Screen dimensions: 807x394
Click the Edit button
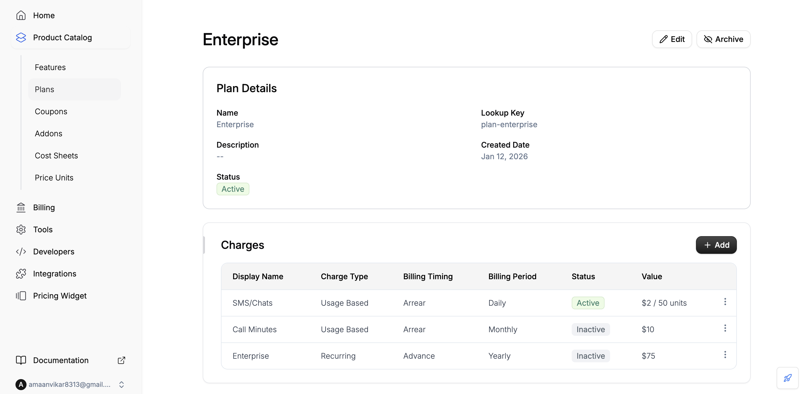[x=672, y=39]
